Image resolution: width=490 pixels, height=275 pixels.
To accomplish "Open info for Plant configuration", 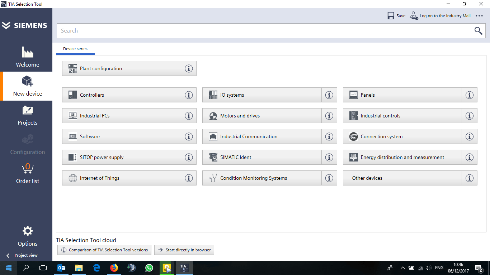I will click(x=189, y=68).
